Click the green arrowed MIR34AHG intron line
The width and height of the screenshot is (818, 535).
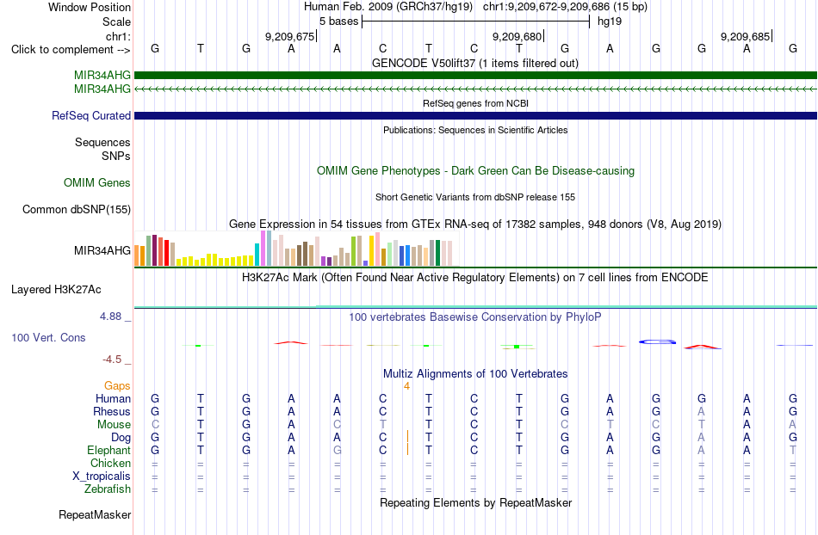[x=475, y=89]
